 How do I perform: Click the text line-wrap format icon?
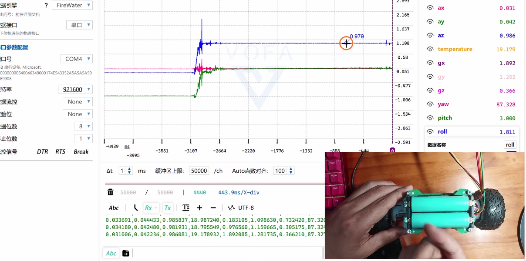(x=186, y=208)
